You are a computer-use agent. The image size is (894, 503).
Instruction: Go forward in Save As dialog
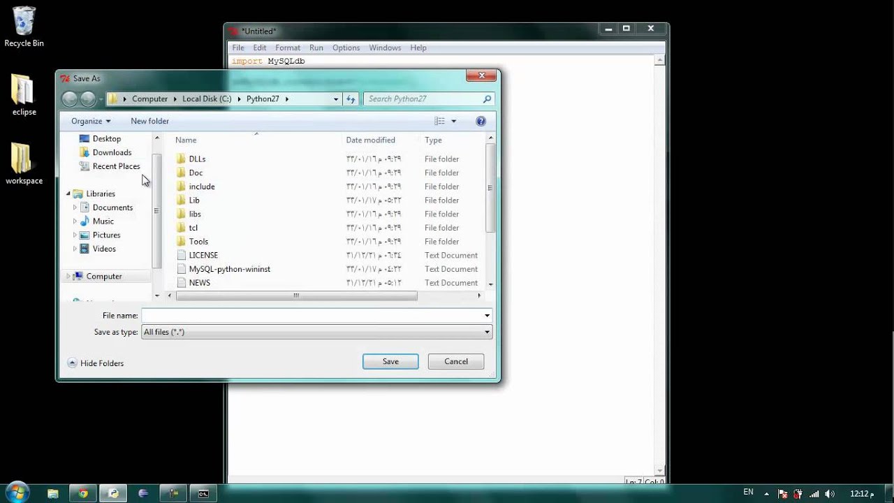click(x=88, y=99)
